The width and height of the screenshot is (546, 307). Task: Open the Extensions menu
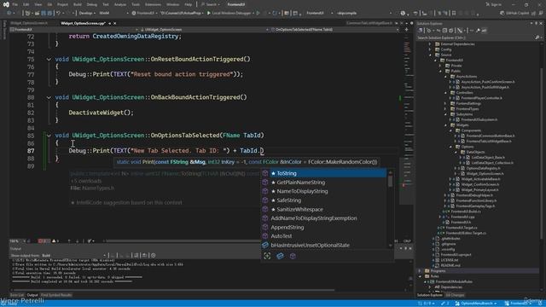click(153, 4)
